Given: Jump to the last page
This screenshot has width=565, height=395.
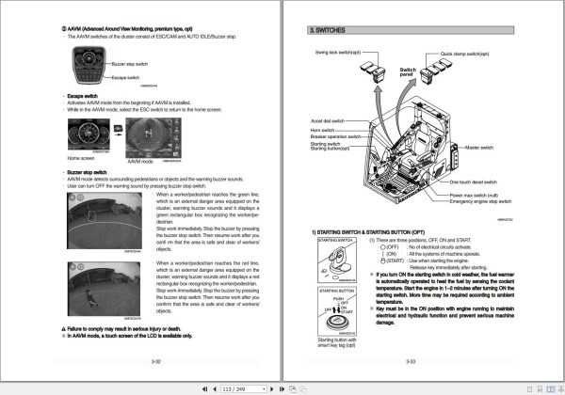Looking at the screenshot, I should tap(282, 388).
